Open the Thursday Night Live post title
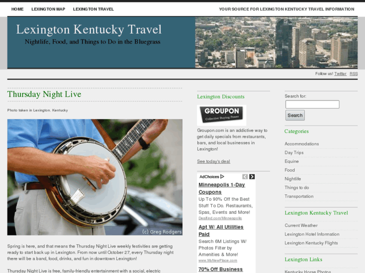 [x=44, y=94]
